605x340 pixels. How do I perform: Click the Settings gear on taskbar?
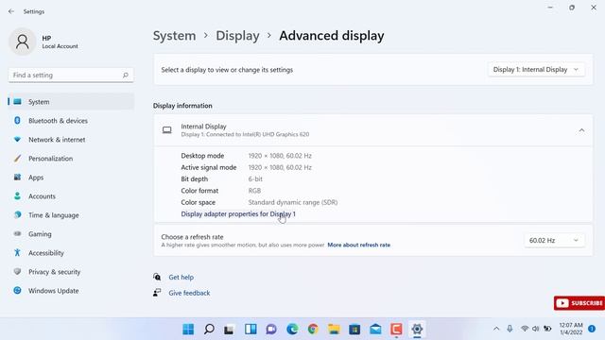pyautogui.click(x=417, y=329)
